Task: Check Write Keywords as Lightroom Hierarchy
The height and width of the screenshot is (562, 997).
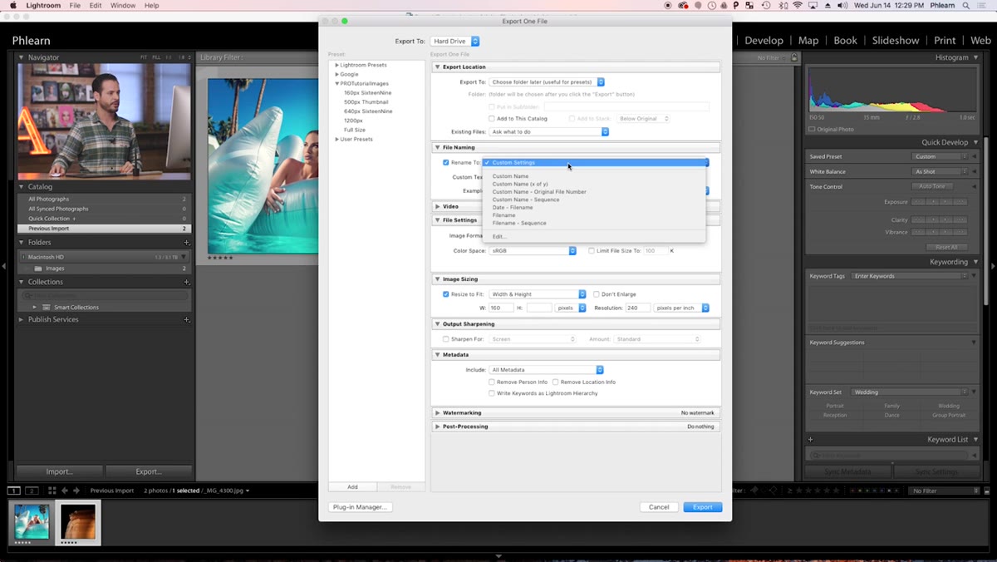Action: coord(492,393)
